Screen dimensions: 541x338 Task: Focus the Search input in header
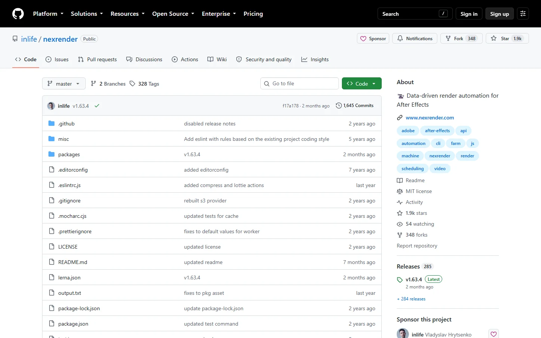point(415,14)
